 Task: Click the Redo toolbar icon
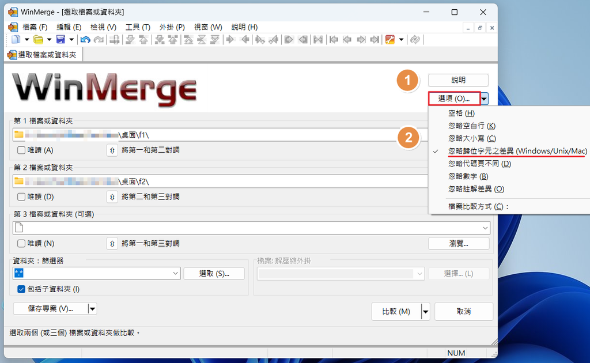(x=99, y=40)
